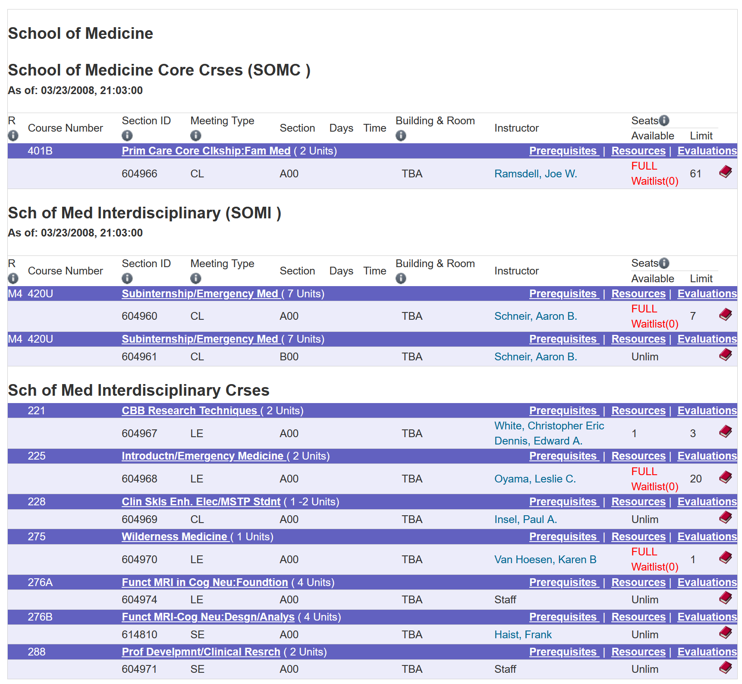Click the book icon for section 604967
This screenshot has width=742, height=684.
click(x=725, y=432)
